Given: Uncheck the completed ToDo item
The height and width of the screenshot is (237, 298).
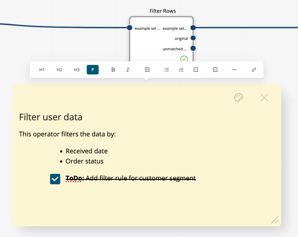Looking at the screenshot, I should coord(55,179).
